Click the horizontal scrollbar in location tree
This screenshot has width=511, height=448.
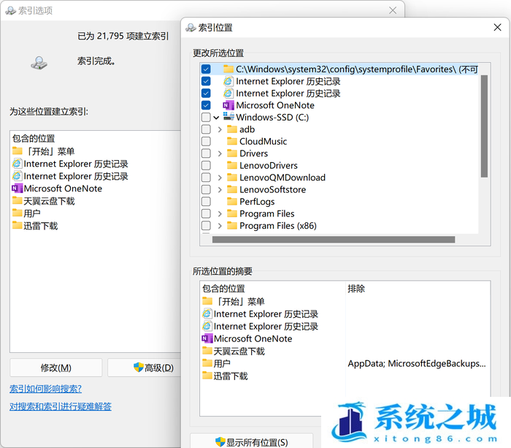[334, 240]
